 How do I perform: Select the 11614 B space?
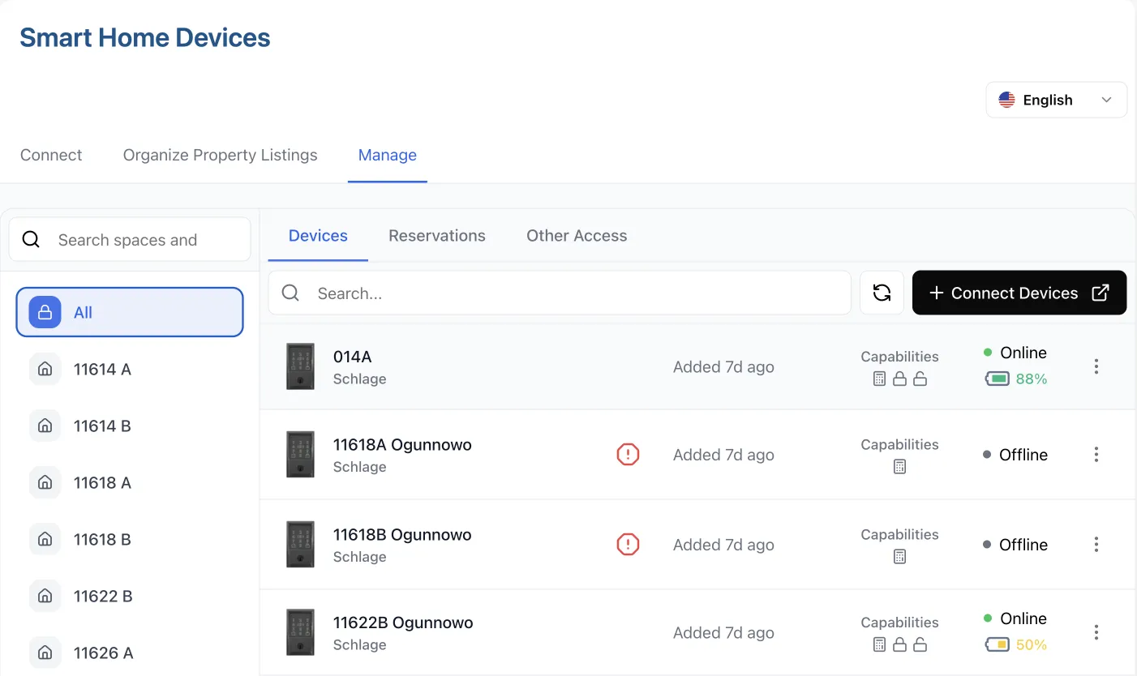pyautogui.click(x=130, y=426)
